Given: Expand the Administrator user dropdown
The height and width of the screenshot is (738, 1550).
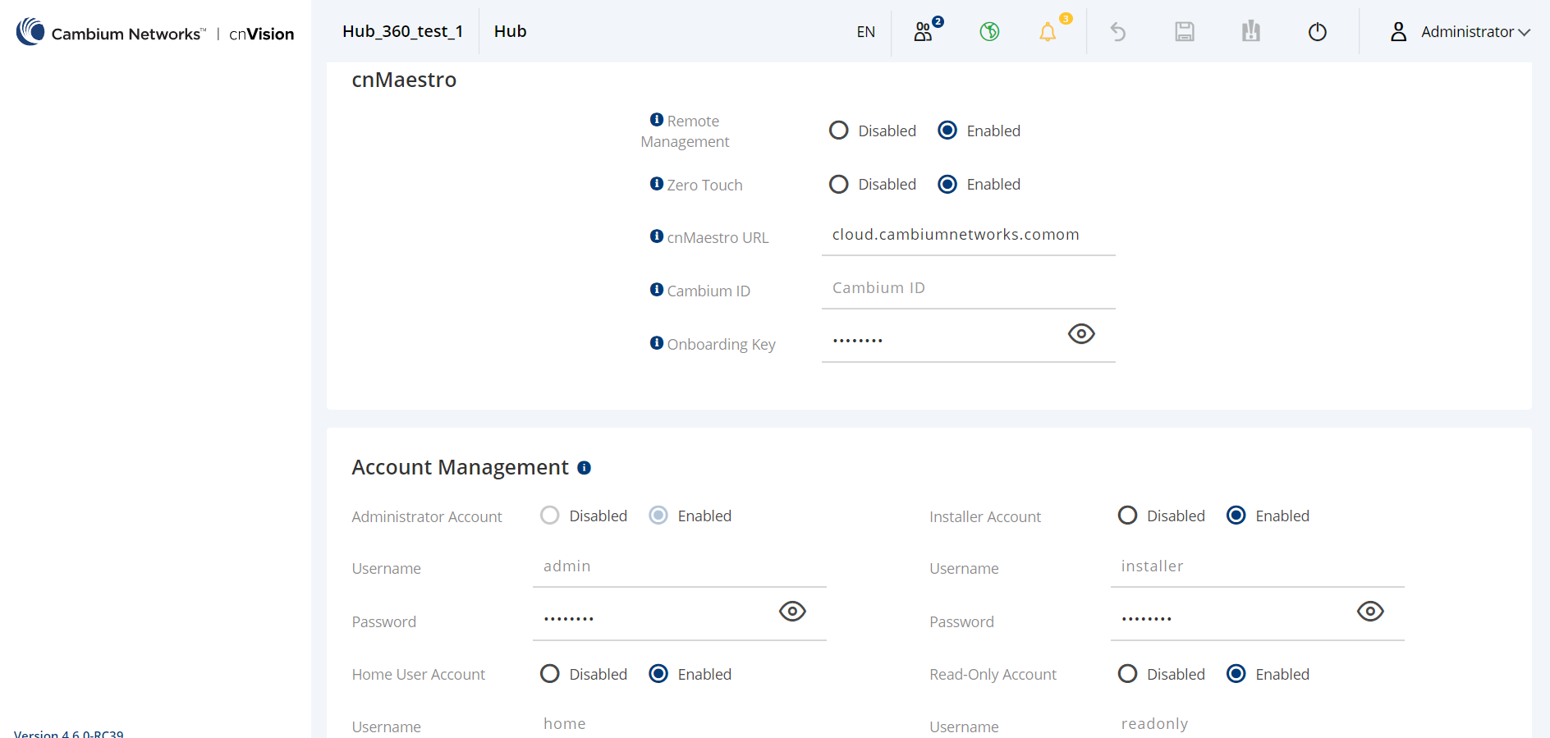Looking at the screenshot, I should coord(1460,32).
